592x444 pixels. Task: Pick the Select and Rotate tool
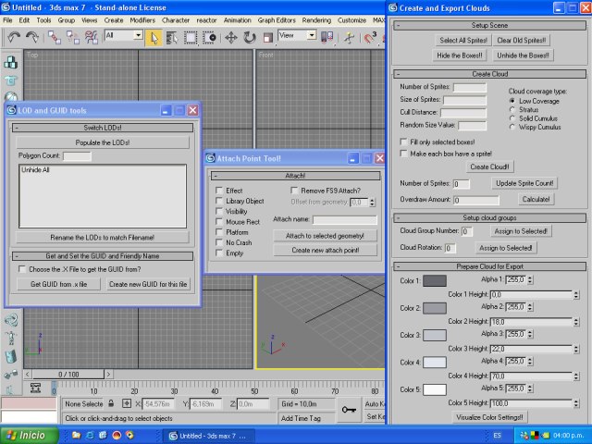tap(250, 37)
